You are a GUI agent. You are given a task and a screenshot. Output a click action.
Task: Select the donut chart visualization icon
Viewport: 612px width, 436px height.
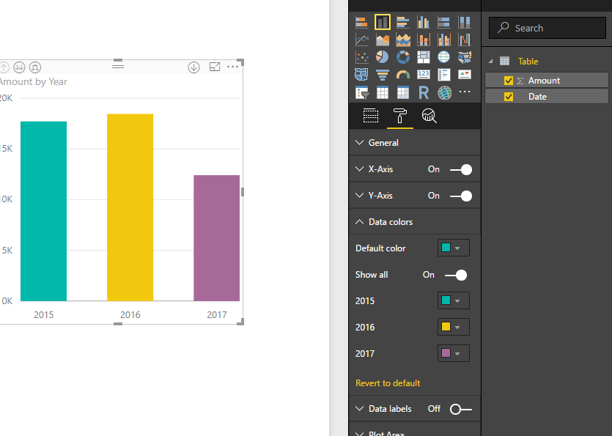403,57
